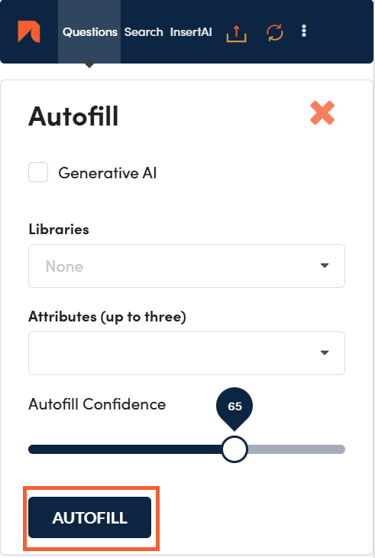Open the three-dot more options menu

click(304, 31)
